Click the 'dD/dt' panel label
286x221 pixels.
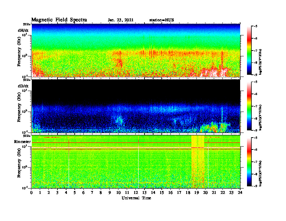point(23,86)
